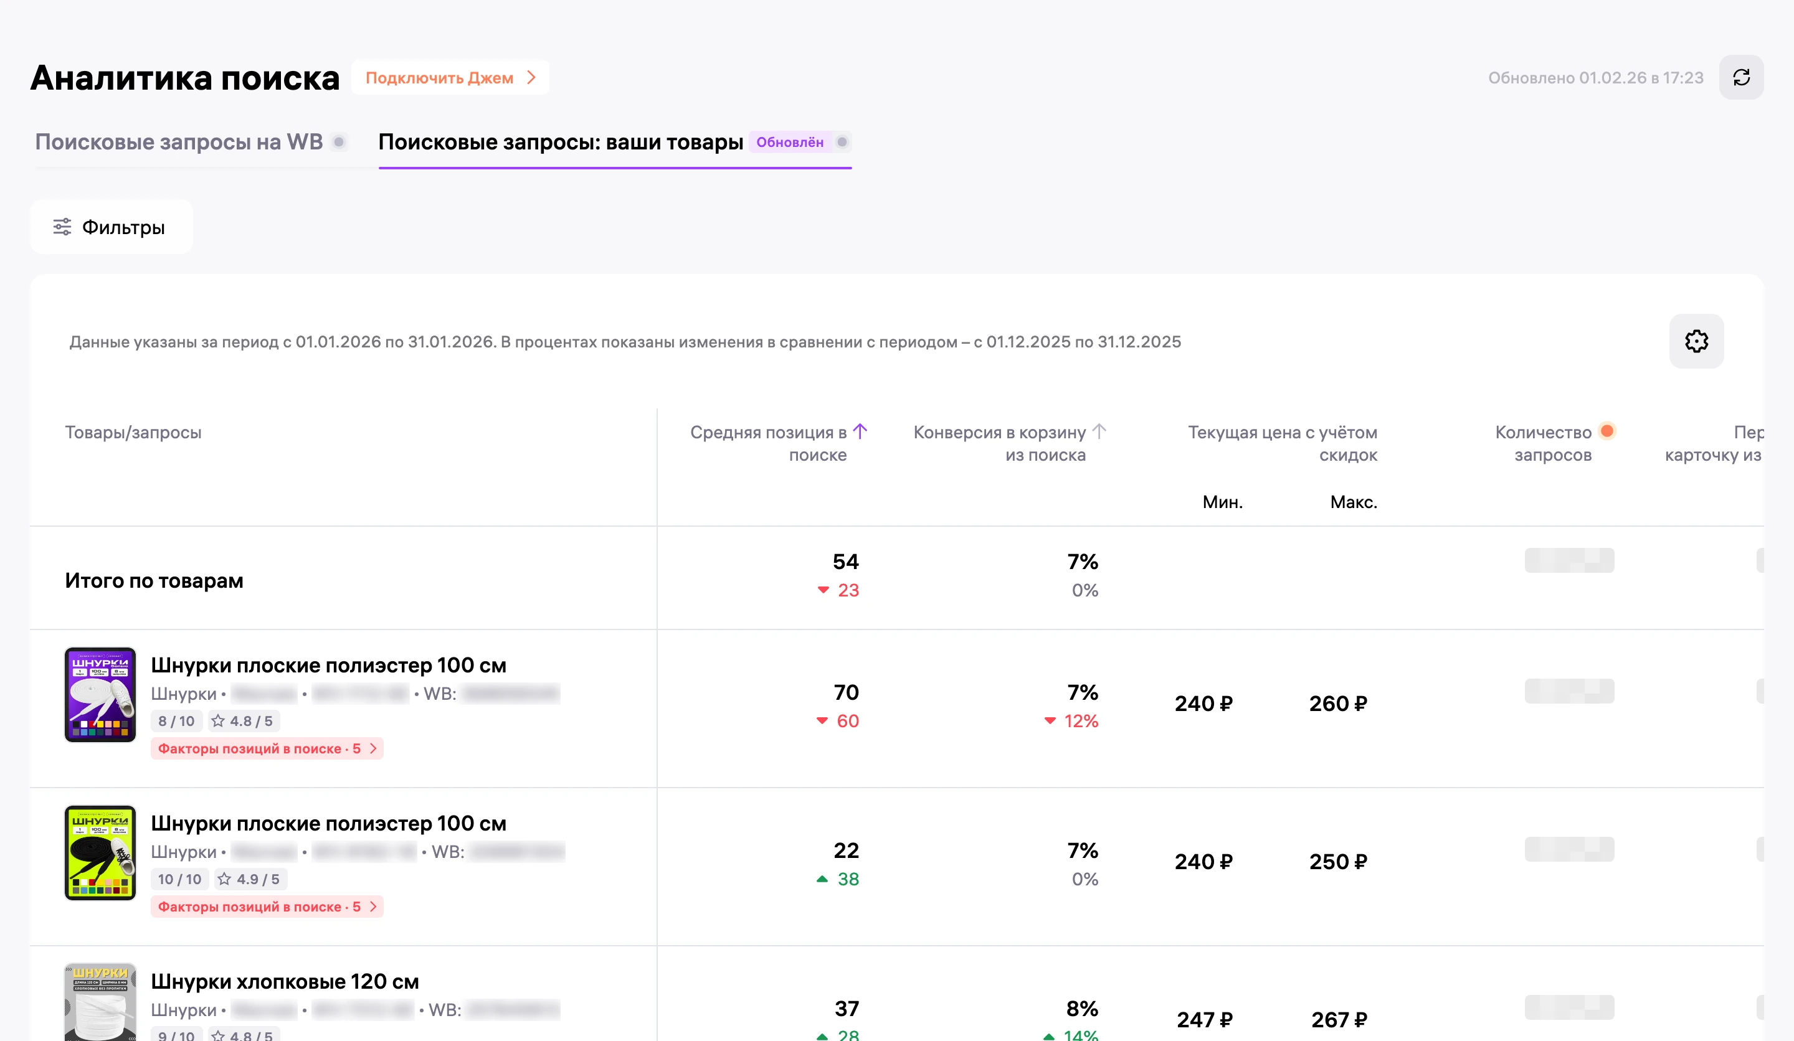1794x1041 pixels.
Task: Click 247 ₽ min price cell
Action: pos(1205,1020)
